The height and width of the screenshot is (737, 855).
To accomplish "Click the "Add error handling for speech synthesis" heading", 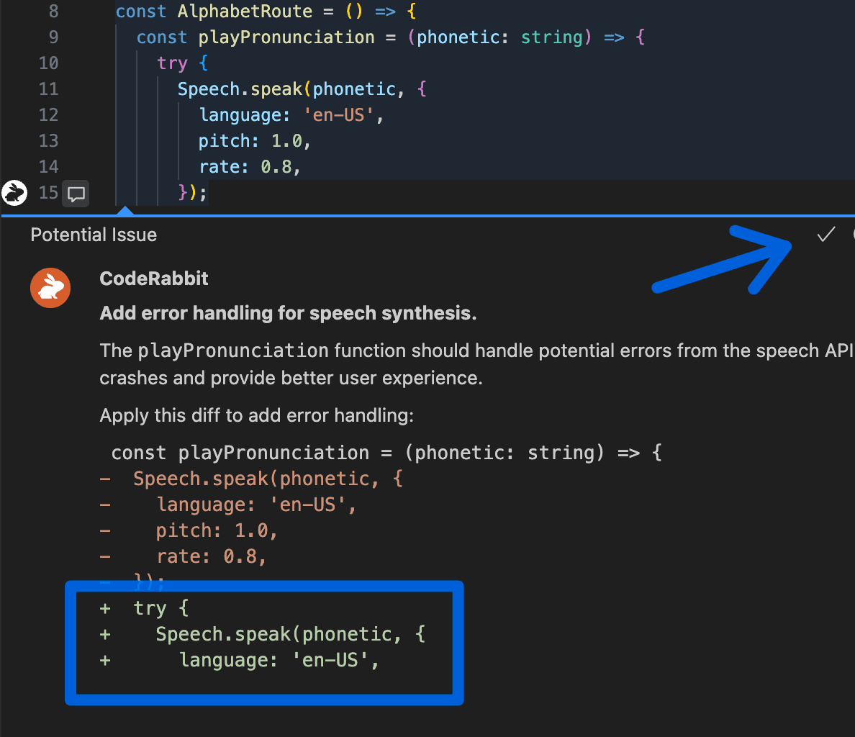I will [x=288, y=313].
